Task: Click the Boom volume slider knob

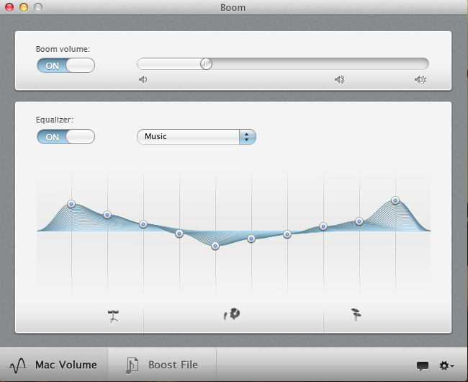Action: click(206, 63)
